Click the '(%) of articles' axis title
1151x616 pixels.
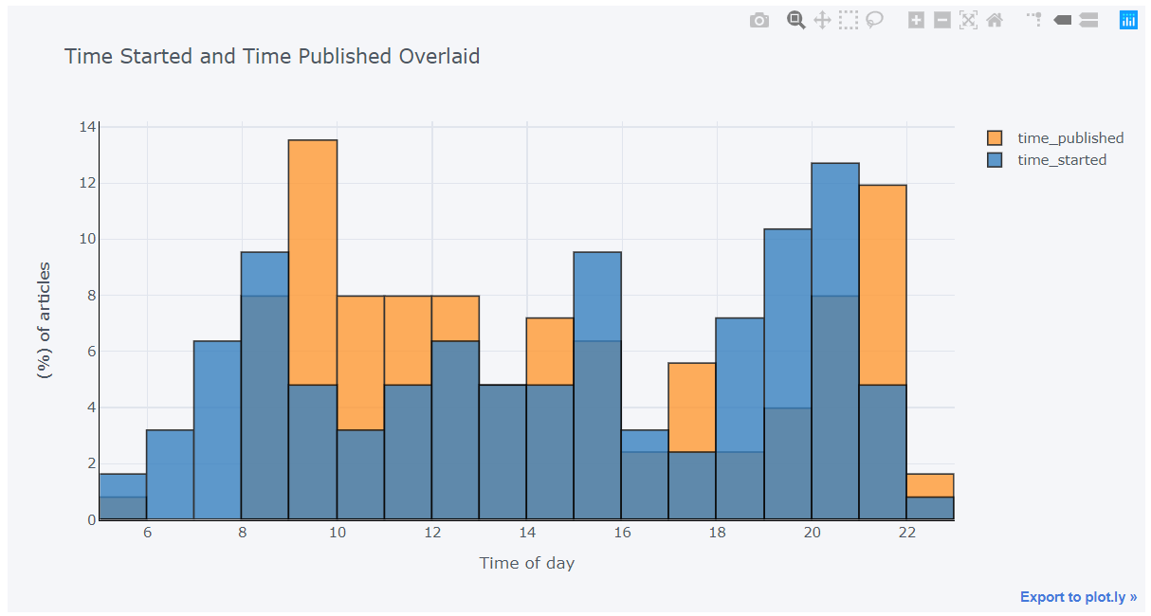pos(44,320)
